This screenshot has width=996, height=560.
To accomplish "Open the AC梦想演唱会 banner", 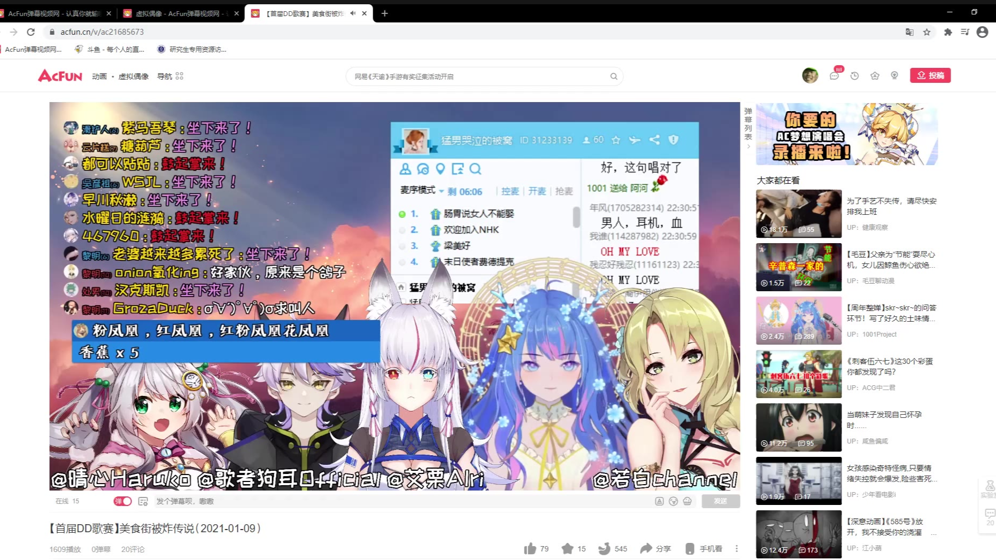I will click(847, 134).
